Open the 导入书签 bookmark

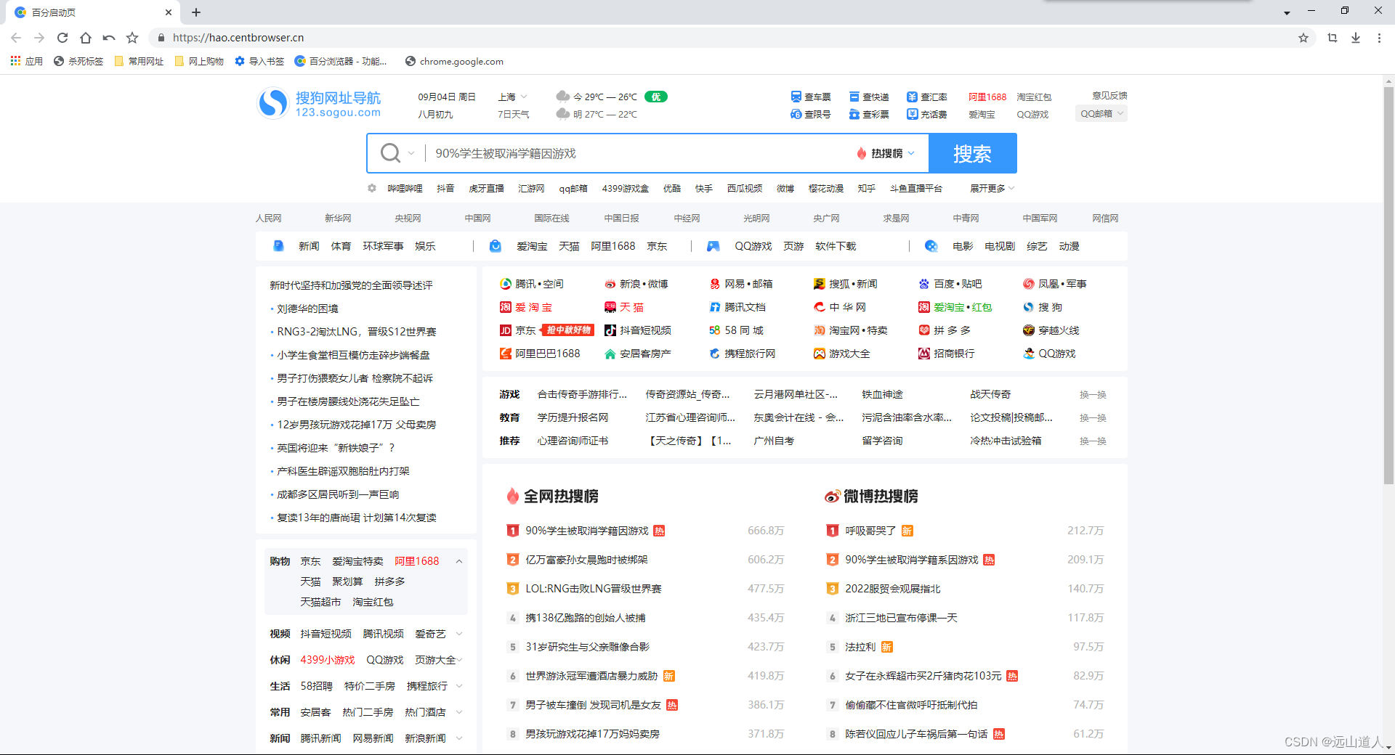point(259,61)
